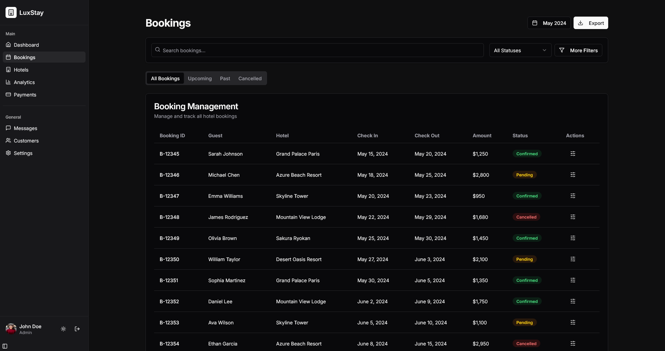
Task: Toggle the light/dark theme sun icon
Action: [x=63, y=329]
